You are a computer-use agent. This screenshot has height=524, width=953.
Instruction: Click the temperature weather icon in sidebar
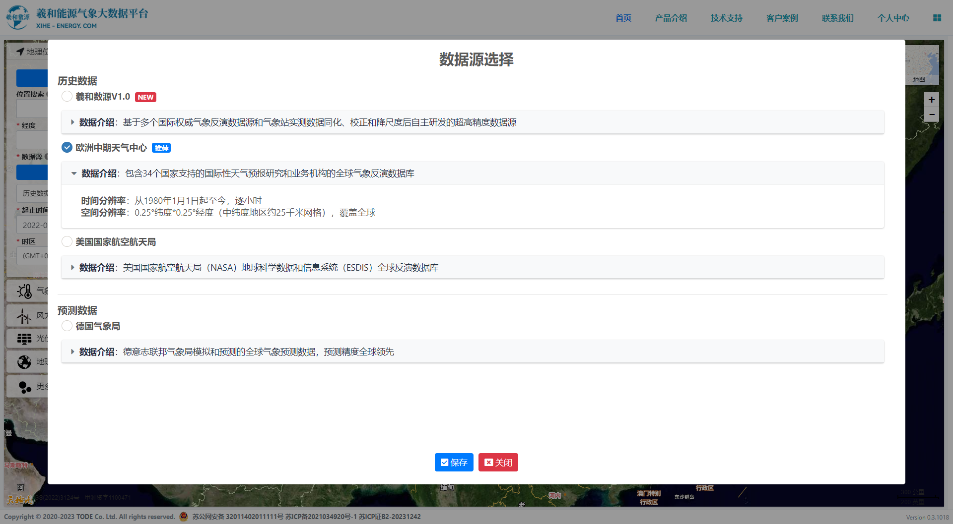pos(24,291)
